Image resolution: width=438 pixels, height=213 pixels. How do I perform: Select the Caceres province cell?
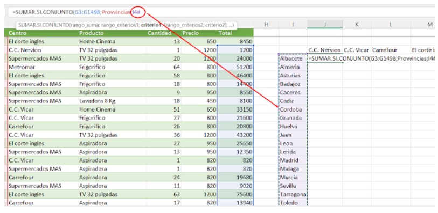[x=293, y=93]
